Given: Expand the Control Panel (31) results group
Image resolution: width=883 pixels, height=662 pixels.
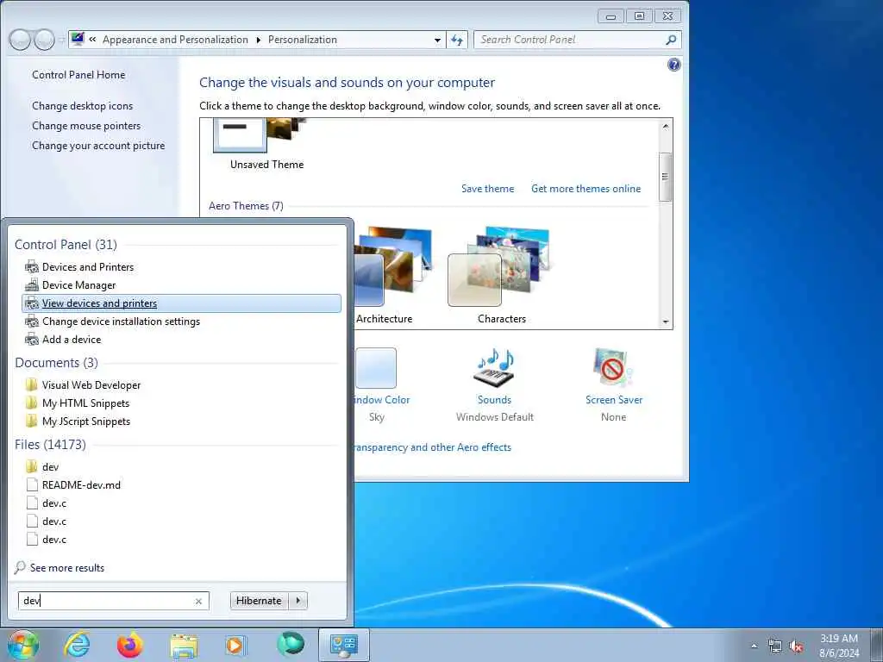Looking at the screenshot, I should 66,244.
